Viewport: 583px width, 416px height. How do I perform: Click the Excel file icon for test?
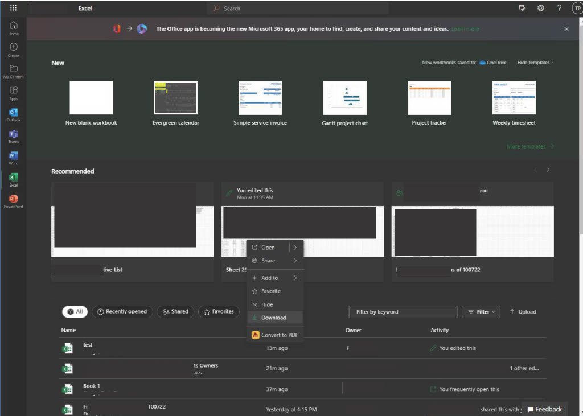pos(67,348)
